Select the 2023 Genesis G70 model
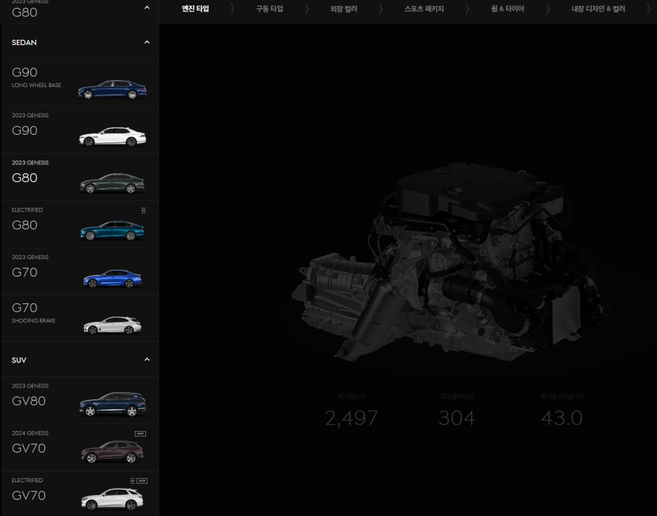657x516 pixels. 79,272
